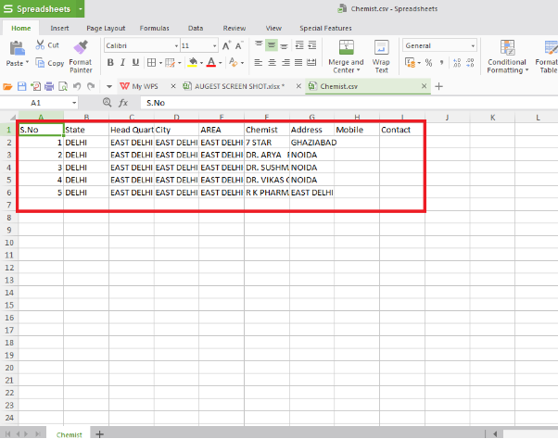The height and width of the screenshot is (439, 558).
Task: Click the insert function fx icon
Action: [x=122, y=103]
